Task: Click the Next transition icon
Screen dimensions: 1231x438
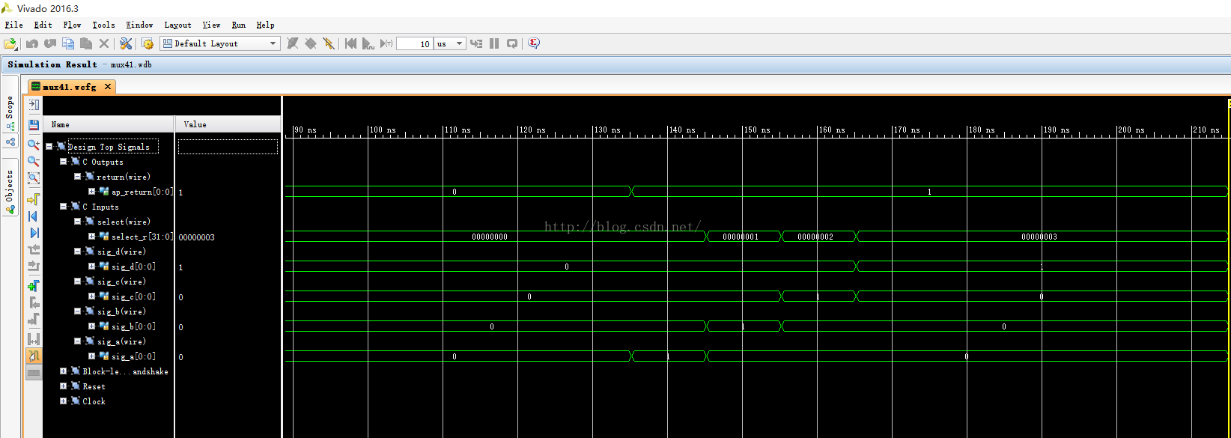Action: [34, 267]
